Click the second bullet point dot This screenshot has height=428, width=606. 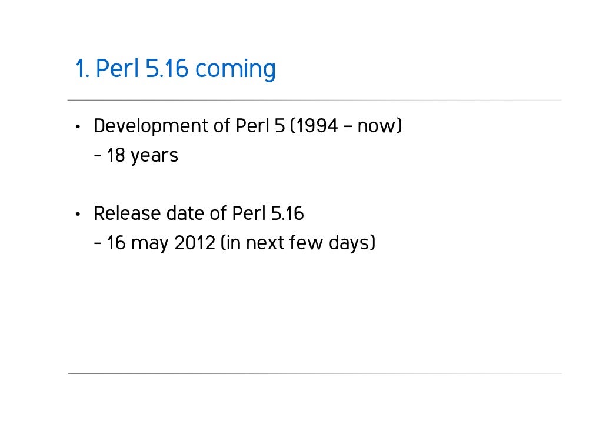(x=78, y=213)
